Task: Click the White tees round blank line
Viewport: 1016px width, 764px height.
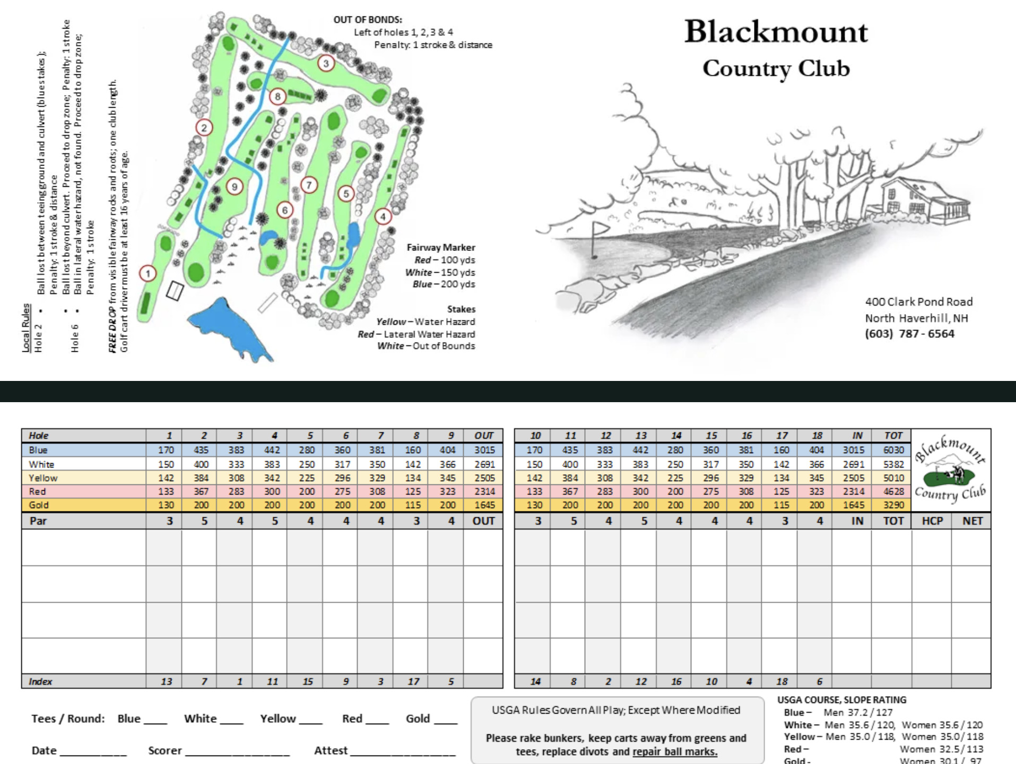Action: [x=232, y=723]
